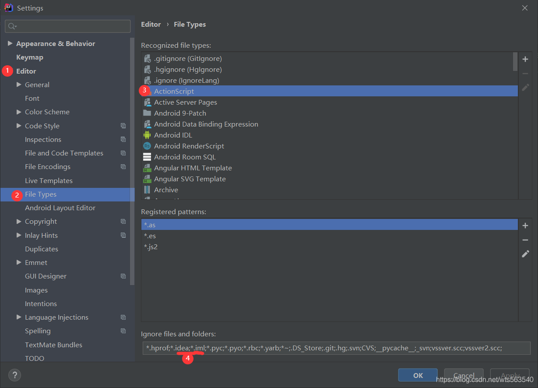The image size is (538, 388).
Task: Click the settings search field
Action: point(68,26)
